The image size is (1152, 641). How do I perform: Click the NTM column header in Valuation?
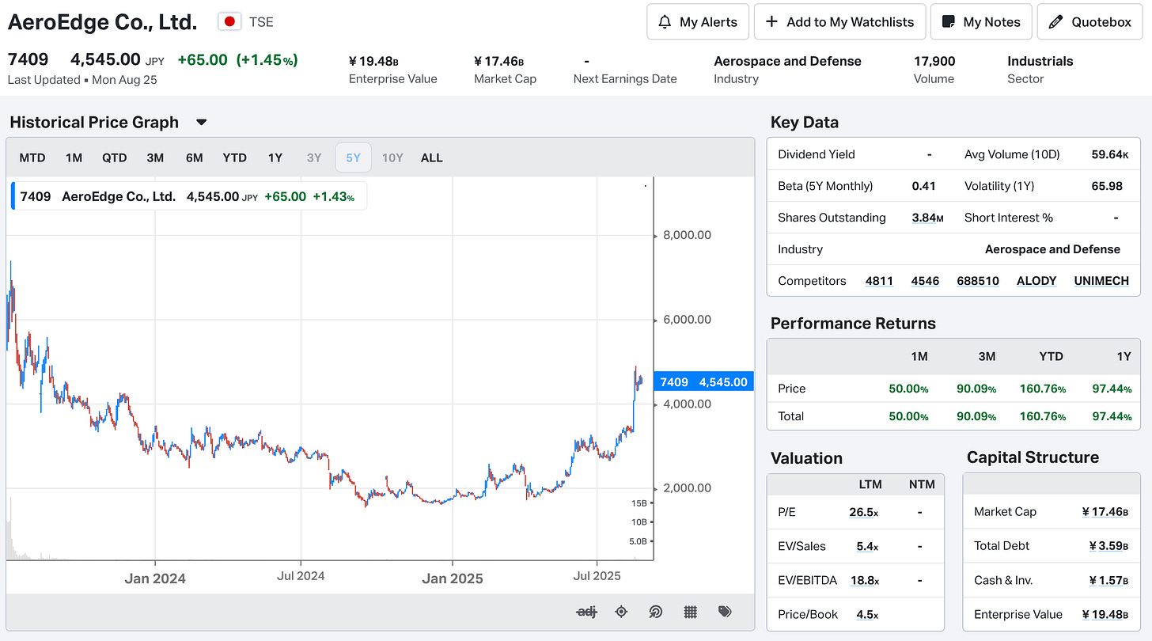921,484
